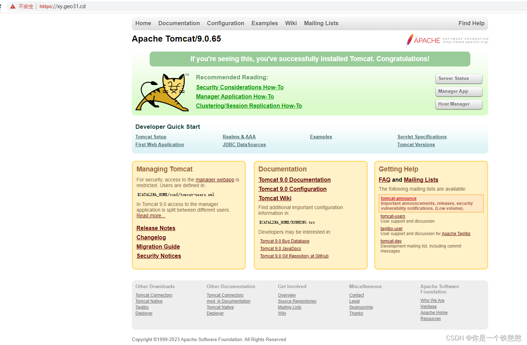527x345 pixels.
Task: Open the tomcat-dev mailing list link
Action: point(391,241)
